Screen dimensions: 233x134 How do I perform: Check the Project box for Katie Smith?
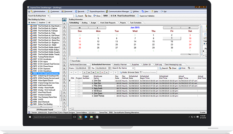tap(79, 88)
